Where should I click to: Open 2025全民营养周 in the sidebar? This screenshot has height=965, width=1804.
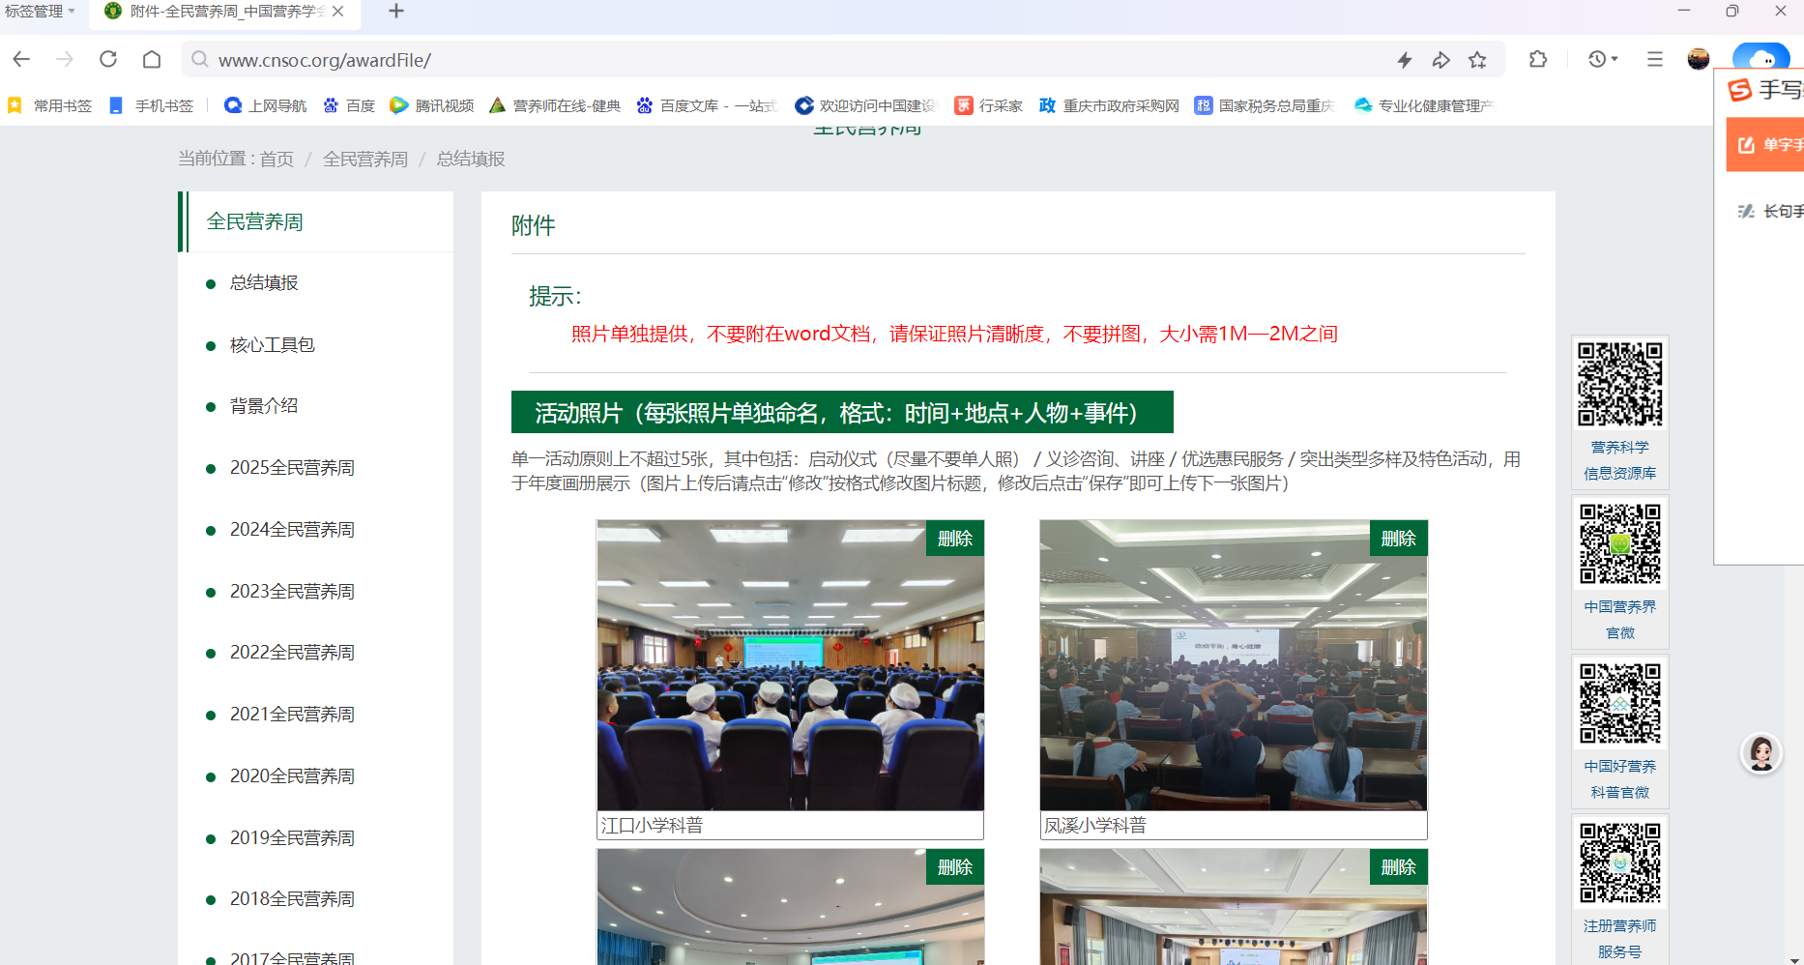[x=292, y=468]
